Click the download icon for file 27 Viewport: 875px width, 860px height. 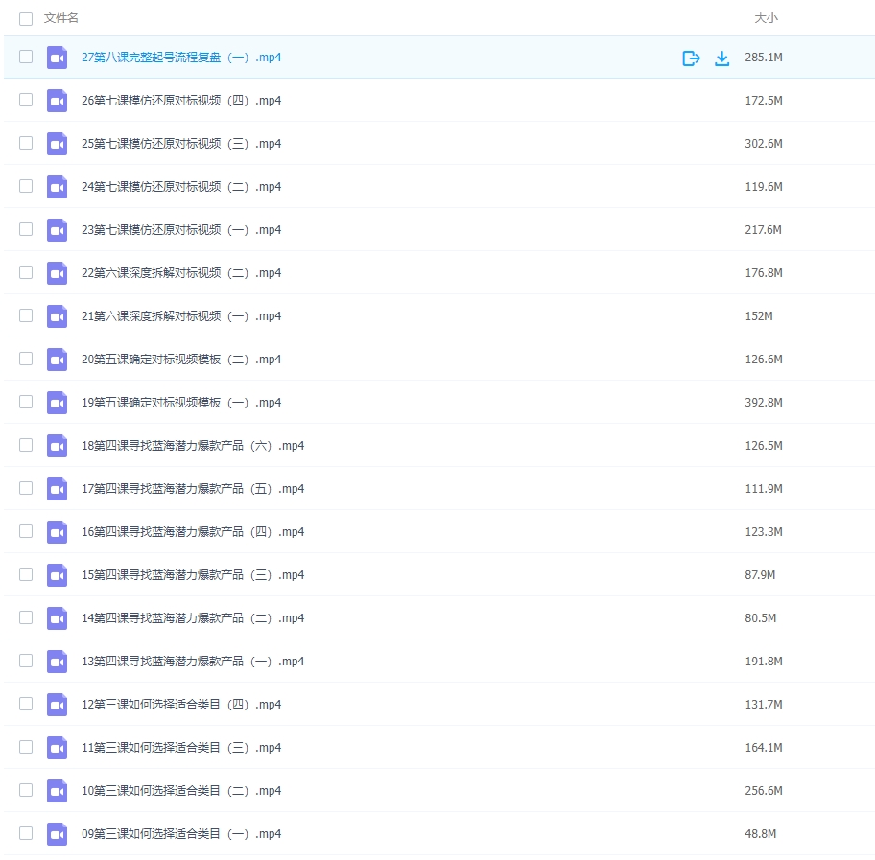(722, 58)
